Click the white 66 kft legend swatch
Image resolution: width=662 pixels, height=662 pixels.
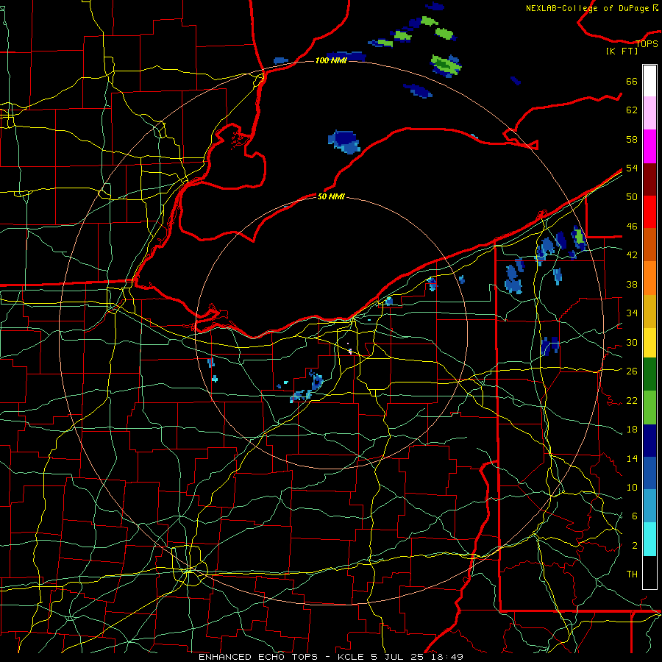pyautogui.click(x=649, y=81)
